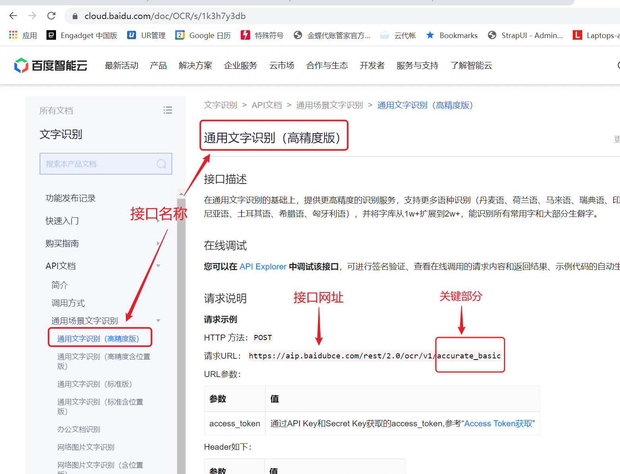This screenshot has height=474, width=620.
Task: Click API文档 breadcrumb link
Action: click(x=267, y=105)
